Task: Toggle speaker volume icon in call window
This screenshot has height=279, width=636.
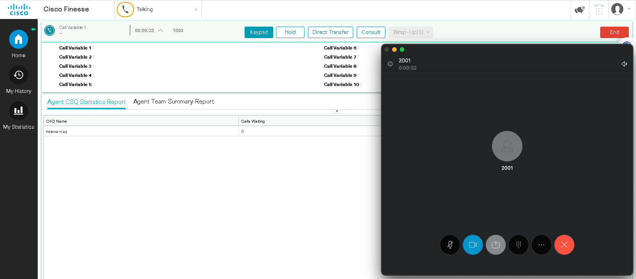Action: 624,64
